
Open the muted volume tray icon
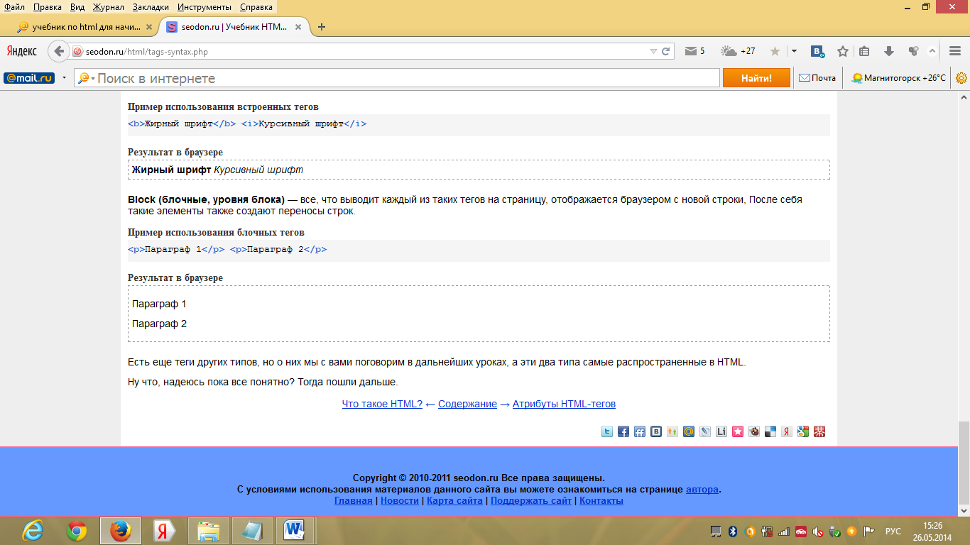click(818, 531)
